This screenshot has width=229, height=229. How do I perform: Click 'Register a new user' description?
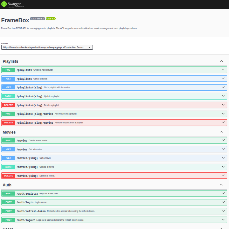pyautogui.click(x=49, y=194)
